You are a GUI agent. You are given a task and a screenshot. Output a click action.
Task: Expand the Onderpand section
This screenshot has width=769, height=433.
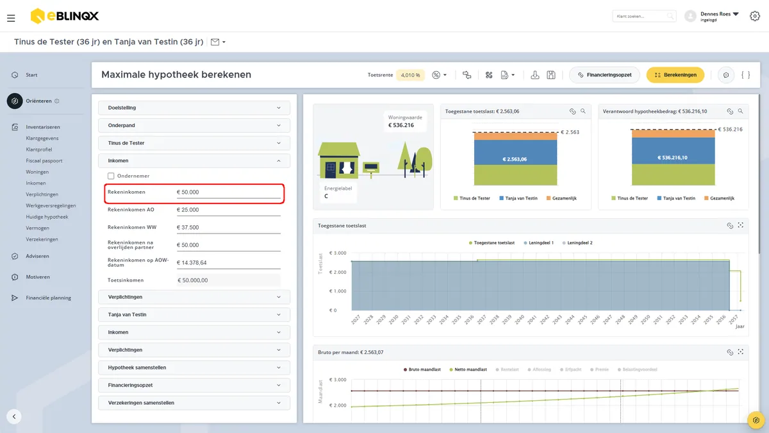tap(194, 126)
